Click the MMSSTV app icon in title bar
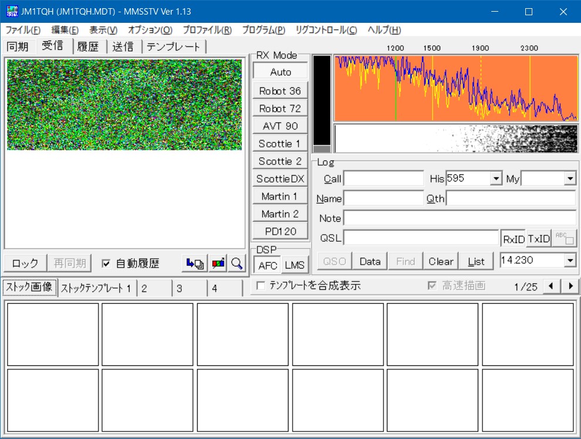The width and height of the screenshot is (581, 439). [12, 12]
